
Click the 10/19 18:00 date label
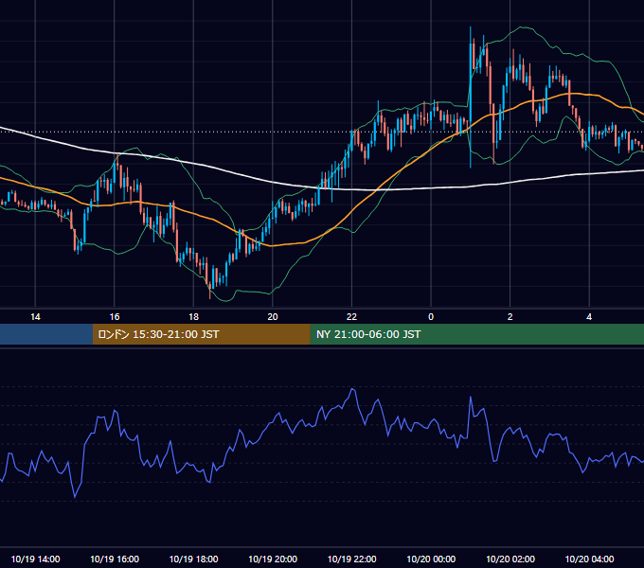(193, 559)
